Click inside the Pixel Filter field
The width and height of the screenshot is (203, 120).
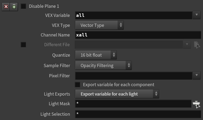click(134, 76)
